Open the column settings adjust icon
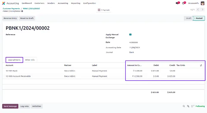 201,65
